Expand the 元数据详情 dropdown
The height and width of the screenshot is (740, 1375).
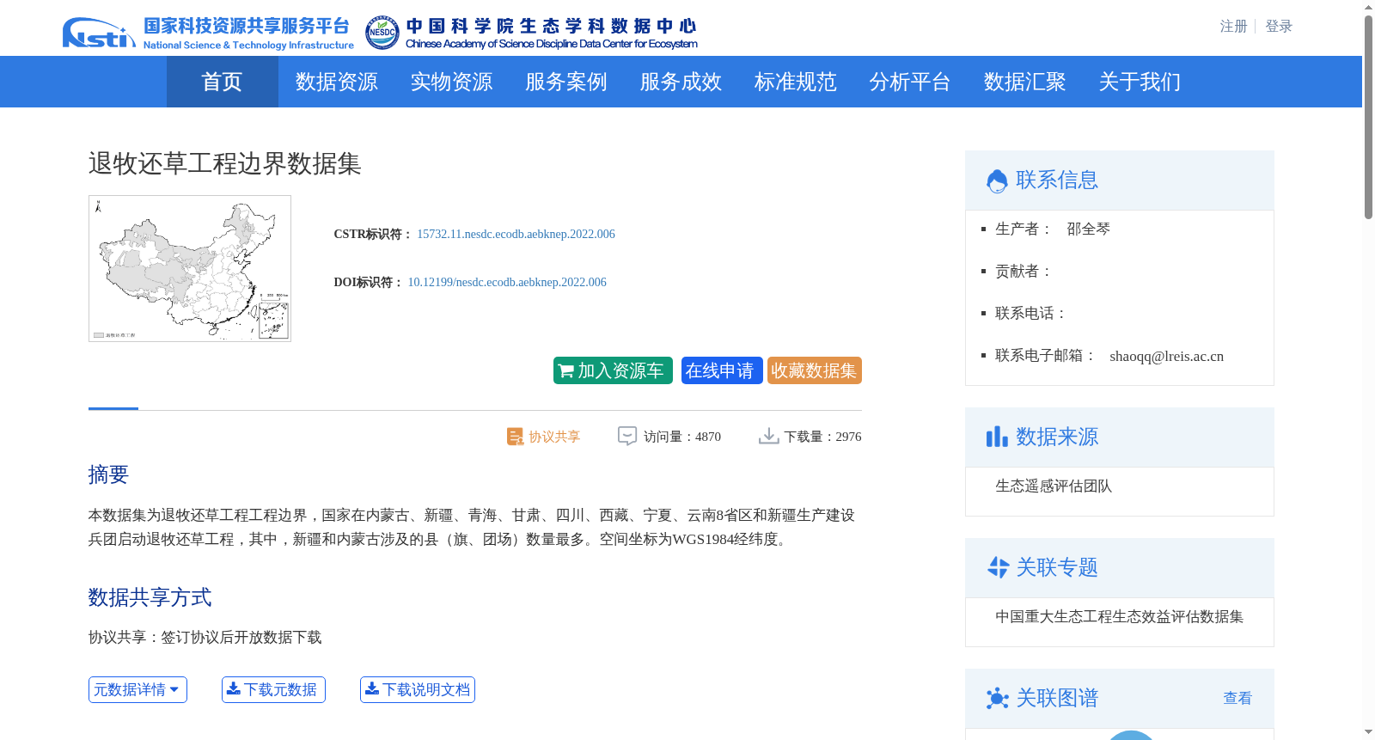tap(137, 689)
